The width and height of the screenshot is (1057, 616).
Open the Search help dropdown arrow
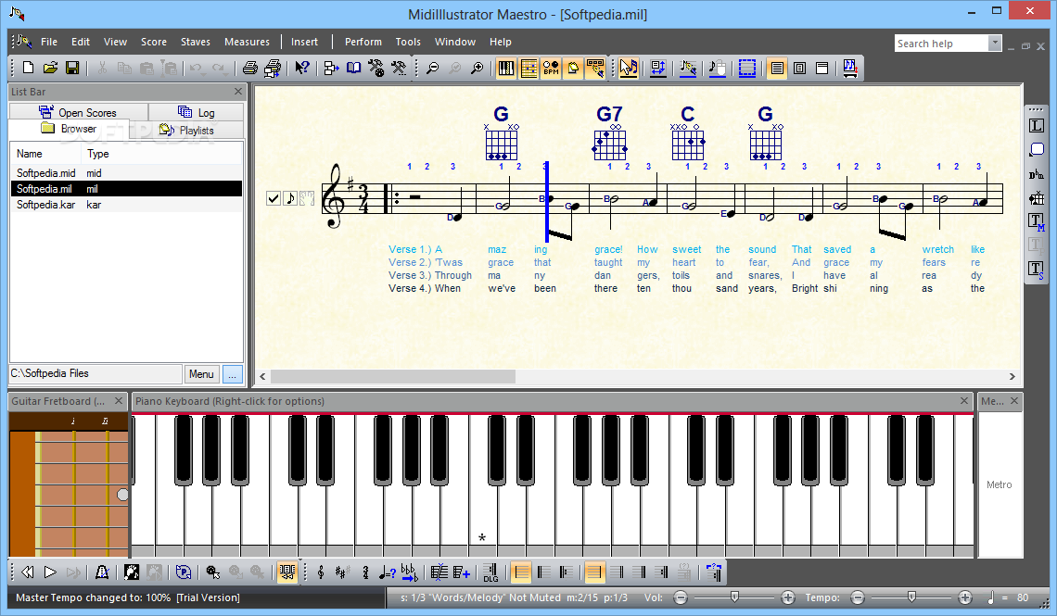coord(994,44)
